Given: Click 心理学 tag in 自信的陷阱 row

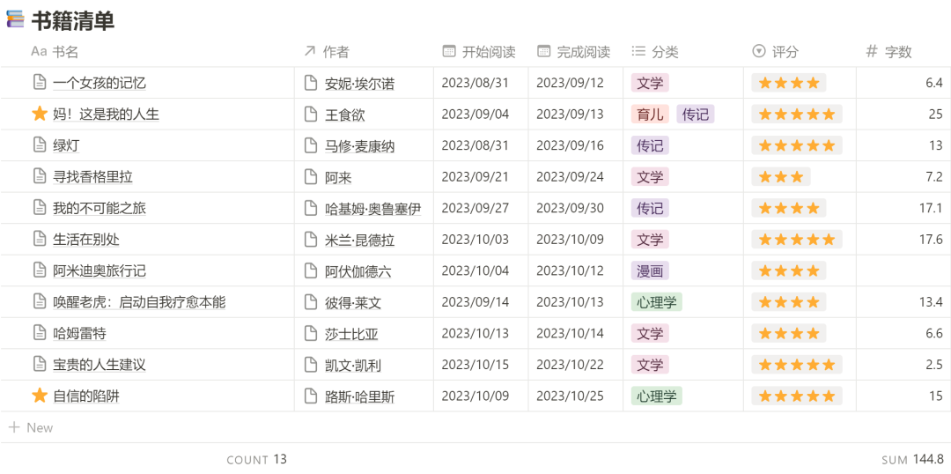Looking at the screenshot, I should point(657,396).
